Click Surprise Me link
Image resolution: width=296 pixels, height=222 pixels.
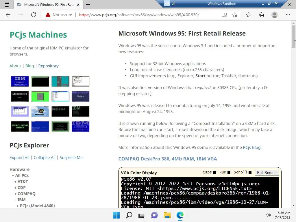point(71,158)
